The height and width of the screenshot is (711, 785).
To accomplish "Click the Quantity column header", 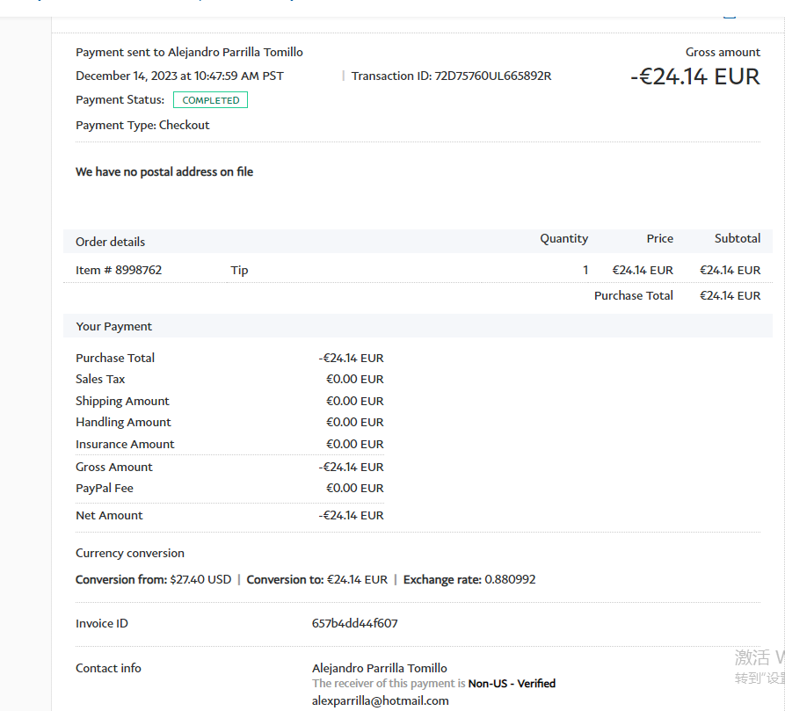I will coord(563,238).
